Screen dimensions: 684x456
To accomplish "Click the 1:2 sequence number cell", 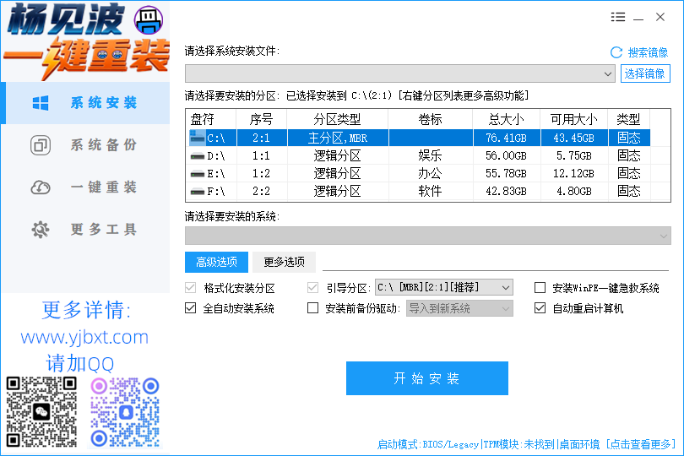I will [x=261, y=174].
